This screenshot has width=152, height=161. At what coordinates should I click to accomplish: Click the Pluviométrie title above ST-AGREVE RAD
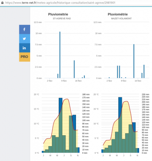click(x=58, y=14)
